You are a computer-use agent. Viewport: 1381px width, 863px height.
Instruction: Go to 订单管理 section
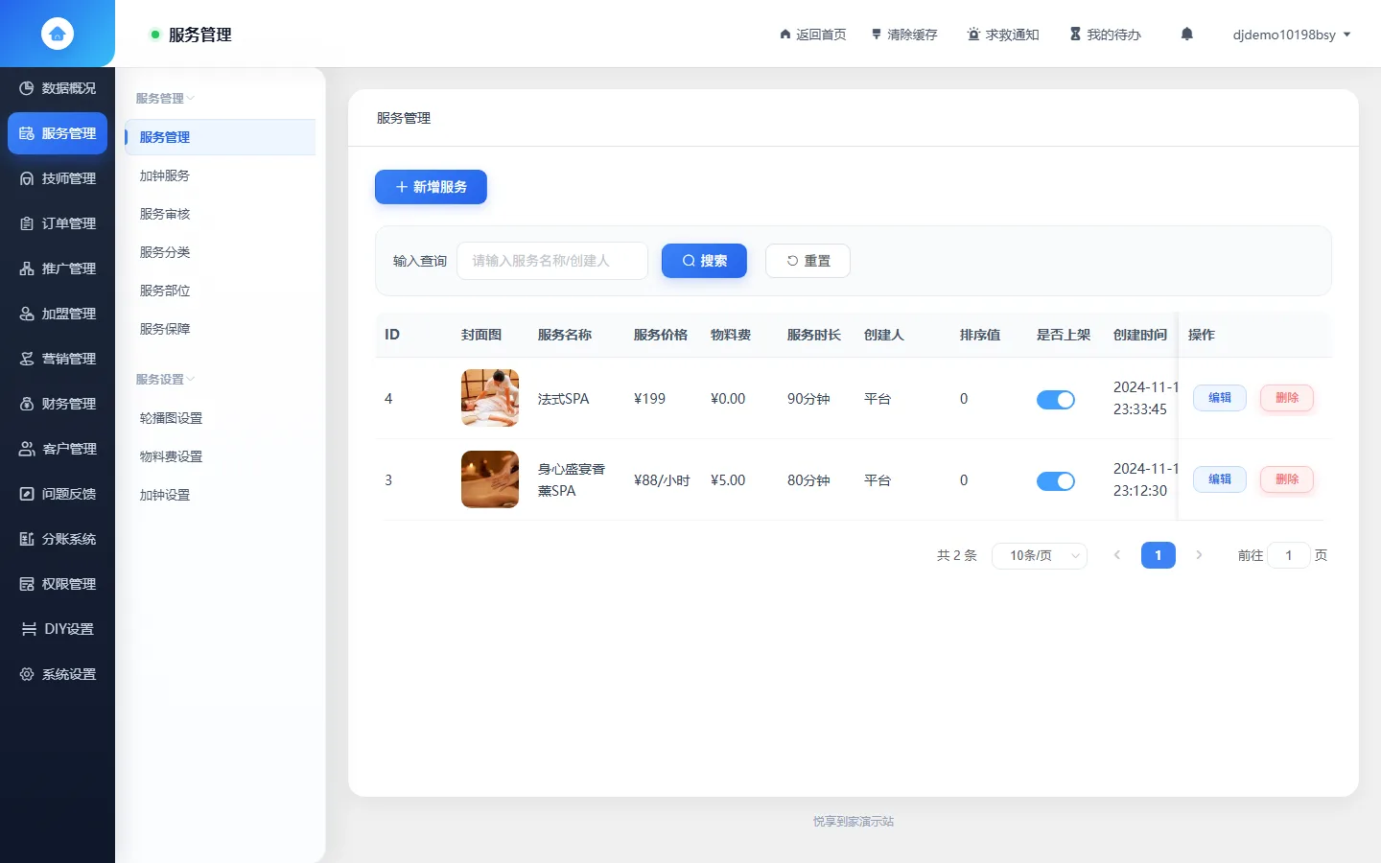[58, 223]
